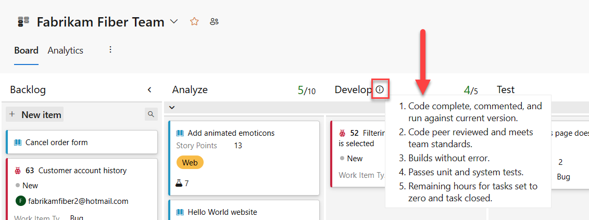589x220 pixels.
Task: Click the plus icon on New item
Action: coord(12,114)
